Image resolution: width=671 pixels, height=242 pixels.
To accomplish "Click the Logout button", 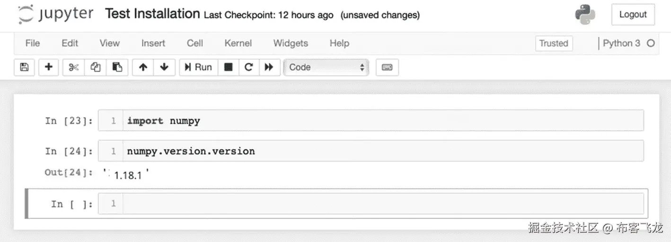I will pyautogui.click(x=633, y=15).
